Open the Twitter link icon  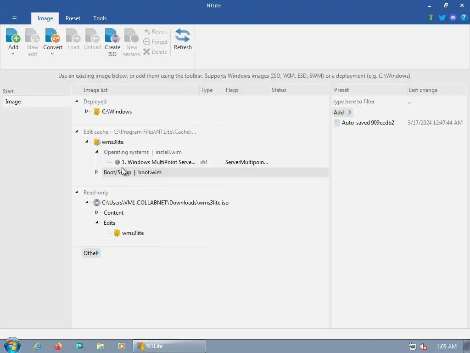(x=442, y=17)
